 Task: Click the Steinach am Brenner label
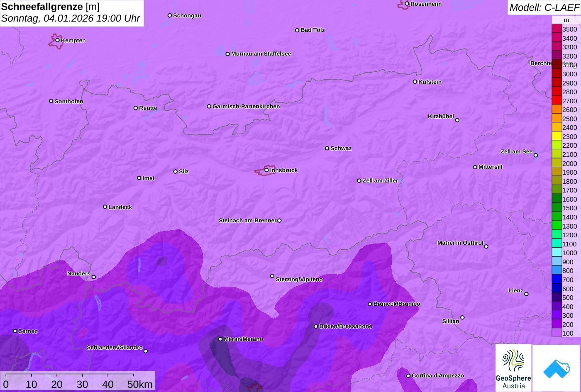[247, 220]
